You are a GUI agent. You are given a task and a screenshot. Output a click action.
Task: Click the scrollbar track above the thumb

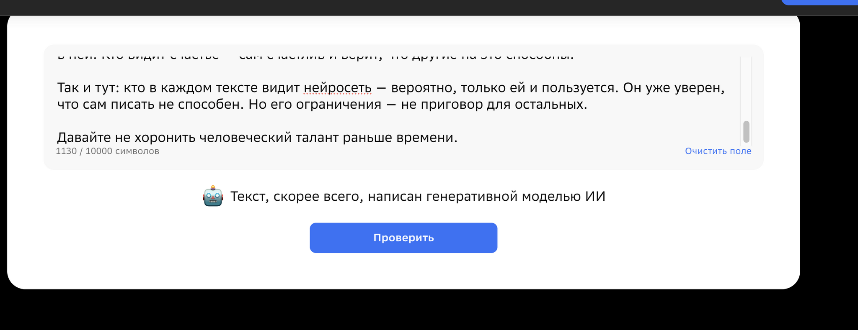(746, 89)
